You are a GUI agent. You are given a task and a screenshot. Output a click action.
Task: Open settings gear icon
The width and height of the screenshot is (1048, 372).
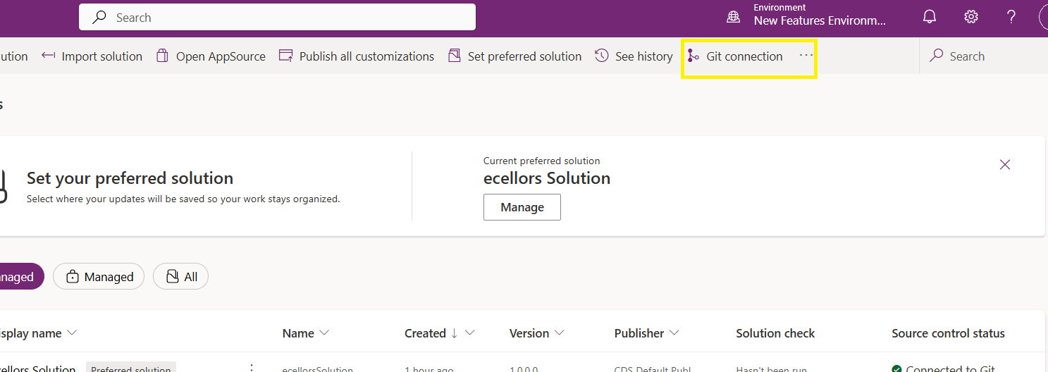pyautogui.click(x=971, y=17)
